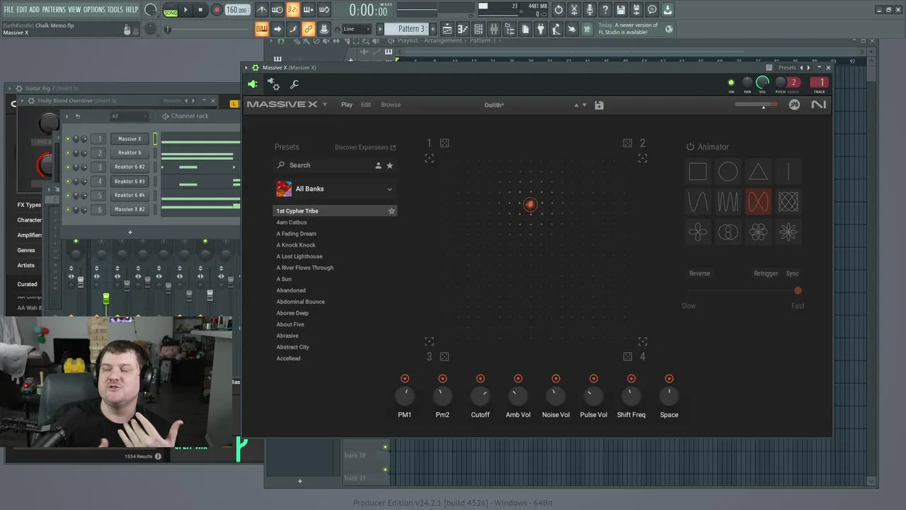Viewport: 906px width, 510px height.
Task: Open the plugin picker plug icon
Action: [x=541, y=29]
